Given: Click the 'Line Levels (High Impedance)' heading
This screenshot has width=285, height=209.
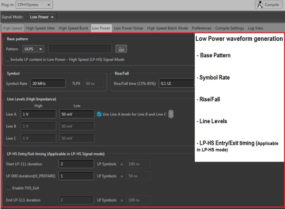Looking at the screenshot, I should [x=31, y=99].
